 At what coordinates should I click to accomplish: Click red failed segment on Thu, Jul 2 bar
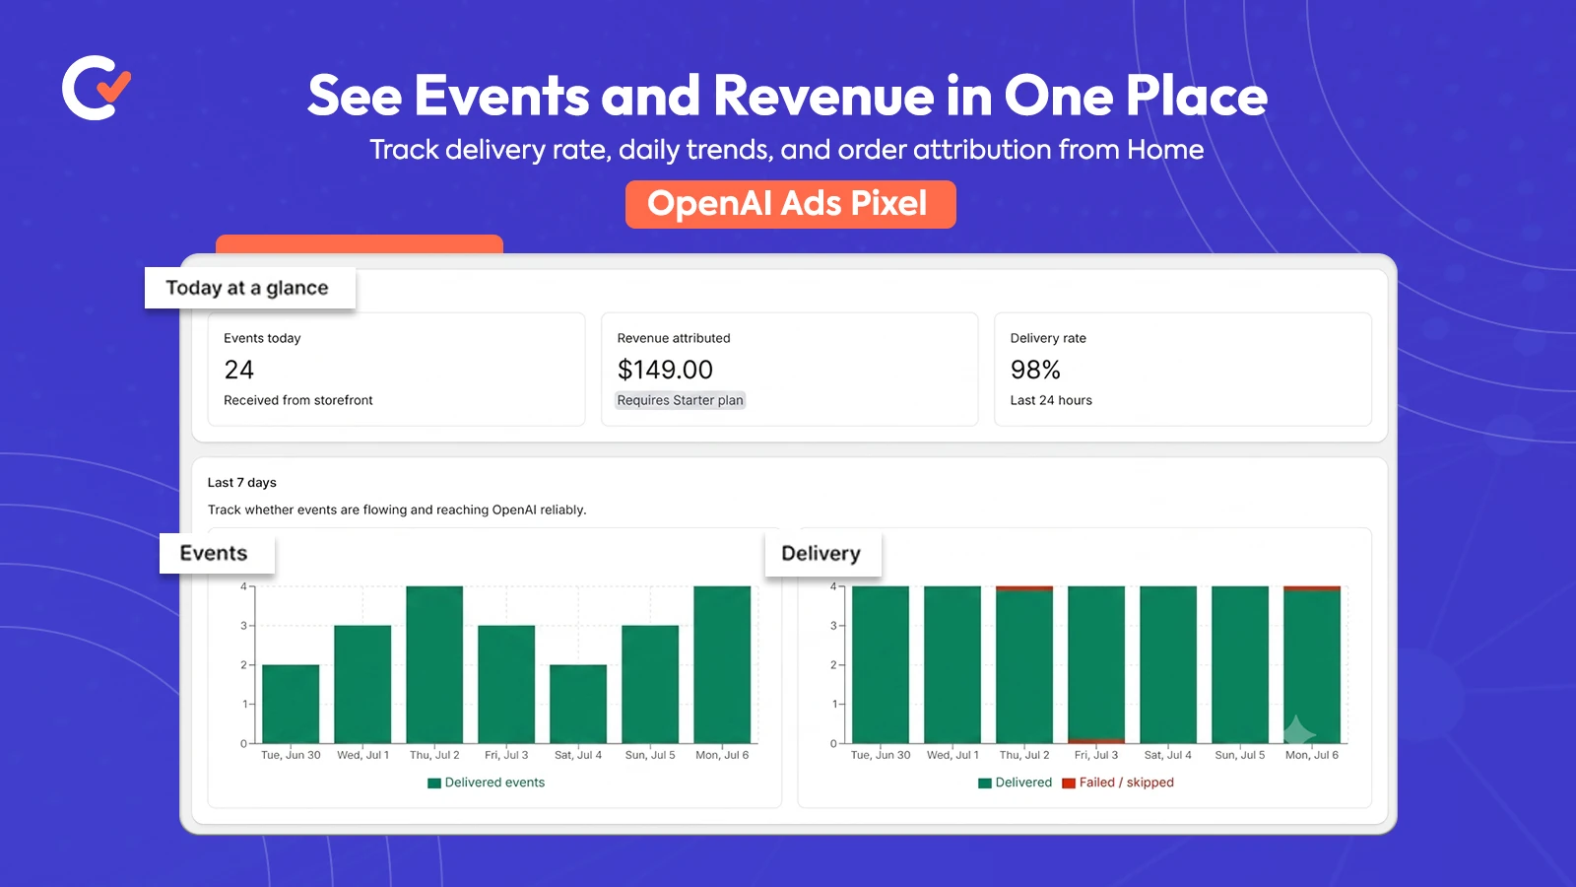pos(1024,588)
